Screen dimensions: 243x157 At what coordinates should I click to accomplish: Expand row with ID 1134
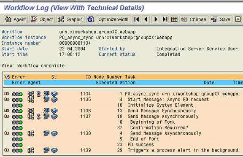click(6, 94)
